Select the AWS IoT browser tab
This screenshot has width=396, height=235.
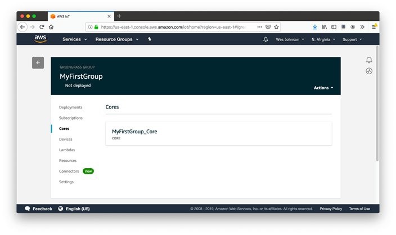[81, 16]
